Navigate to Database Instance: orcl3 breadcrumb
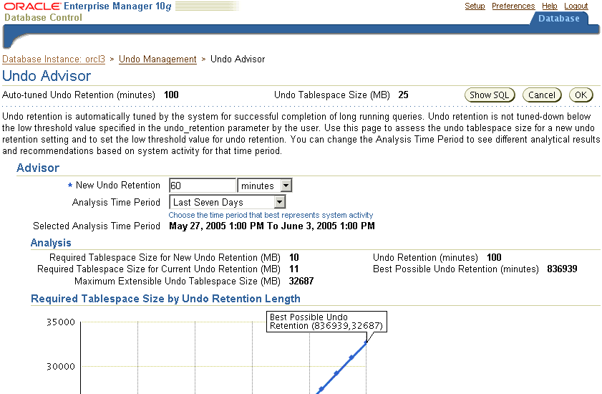 point(54,59)
